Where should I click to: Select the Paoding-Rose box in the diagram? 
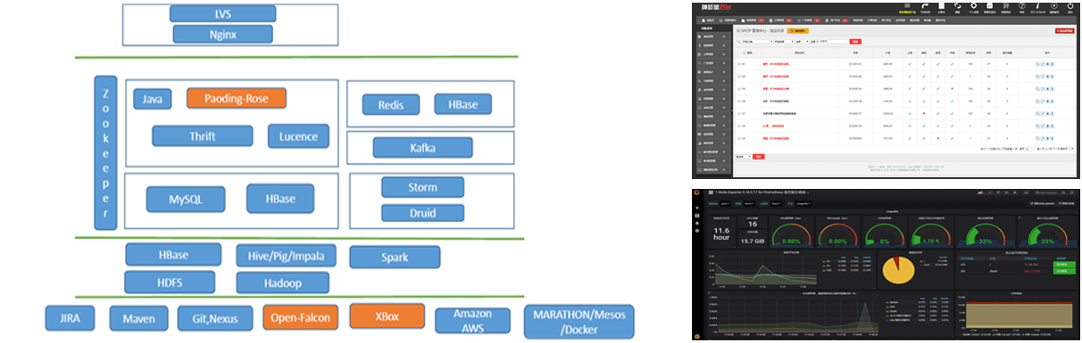click(237, 99)
